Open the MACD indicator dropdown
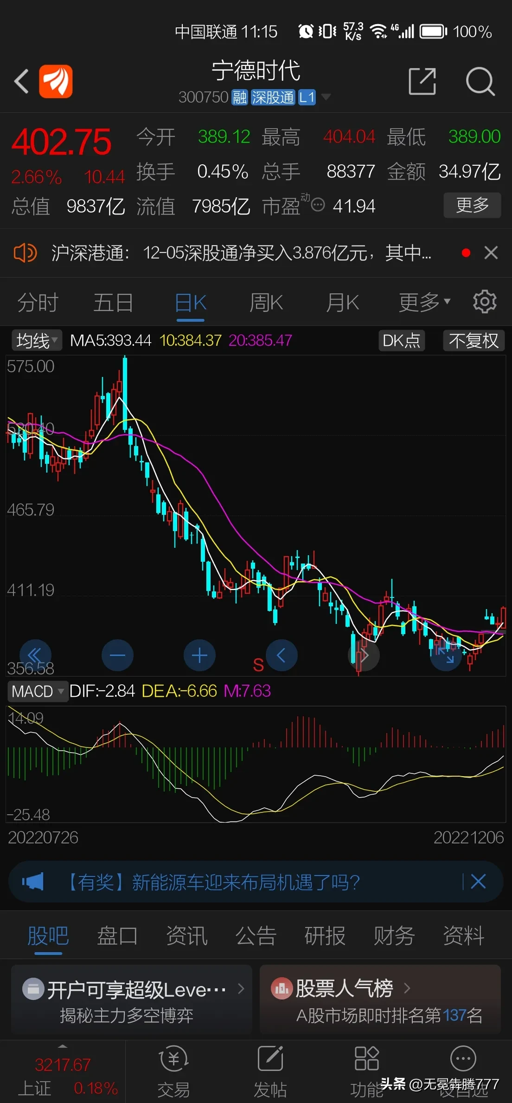This screenshot has height=1103, width=512. pos(38,691)
